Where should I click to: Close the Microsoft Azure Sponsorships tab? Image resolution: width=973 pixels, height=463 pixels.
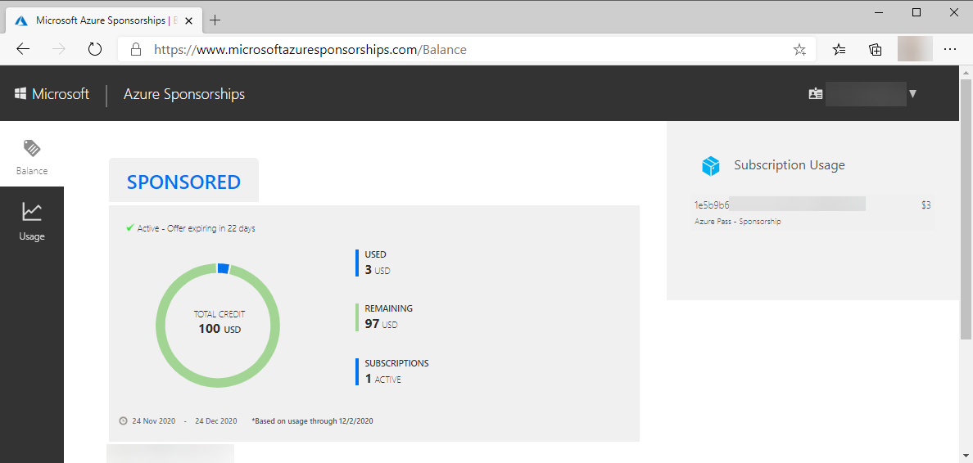point(189,20)
